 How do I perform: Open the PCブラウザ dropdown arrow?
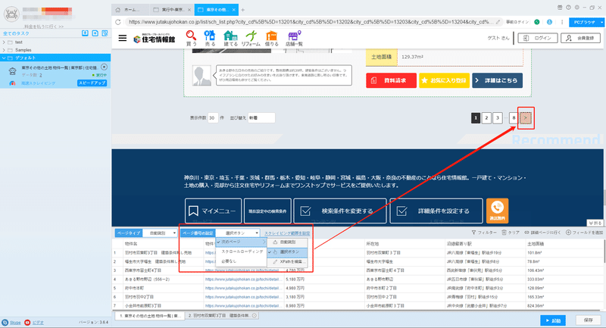tap(601, 23)
